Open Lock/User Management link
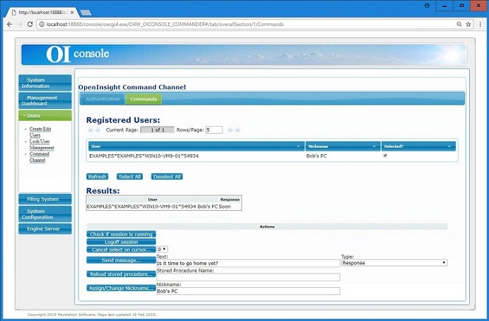 tap(42, 144)
